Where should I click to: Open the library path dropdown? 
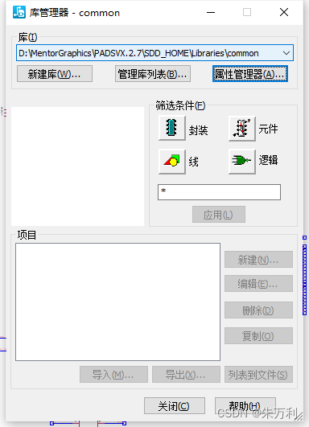tap(286, 53)
